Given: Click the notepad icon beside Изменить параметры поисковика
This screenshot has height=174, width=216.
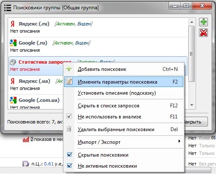Looking at the screenshot, I should [x=69, y=81].
